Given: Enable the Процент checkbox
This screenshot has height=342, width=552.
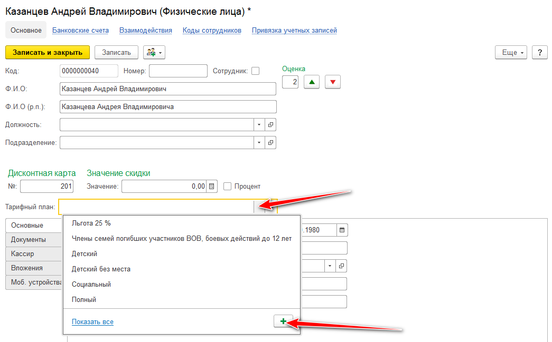Looking at the screenshot, I should tap(228, 187).
